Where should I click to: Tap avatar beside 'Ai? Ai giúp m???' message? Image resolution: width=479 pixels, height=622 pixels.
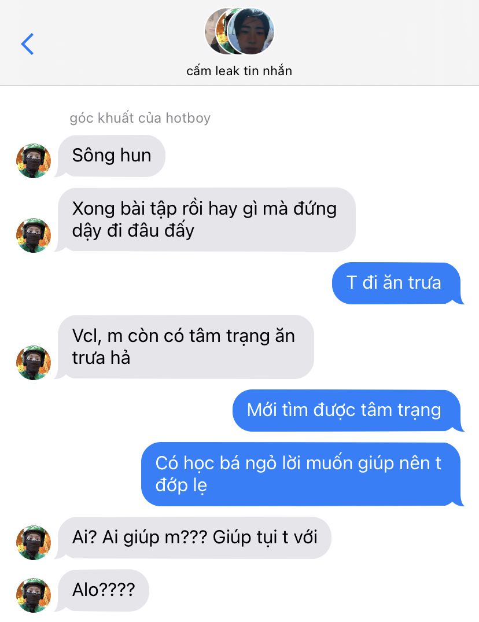[34, 543]
